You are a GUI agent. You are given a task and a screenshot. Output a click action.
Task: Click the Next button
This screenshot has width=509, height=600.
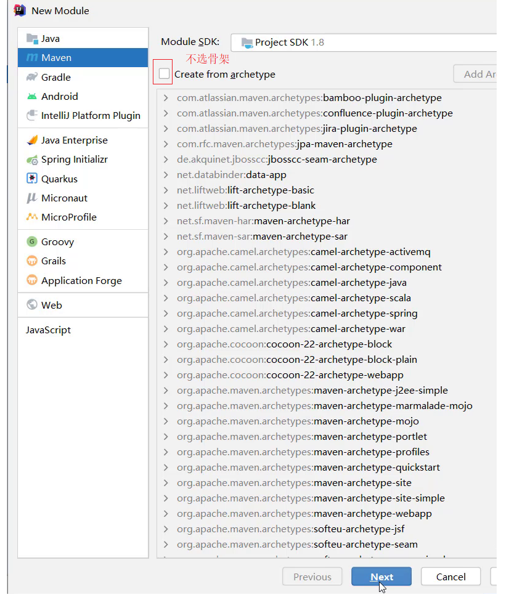click(x=381, y=576)
